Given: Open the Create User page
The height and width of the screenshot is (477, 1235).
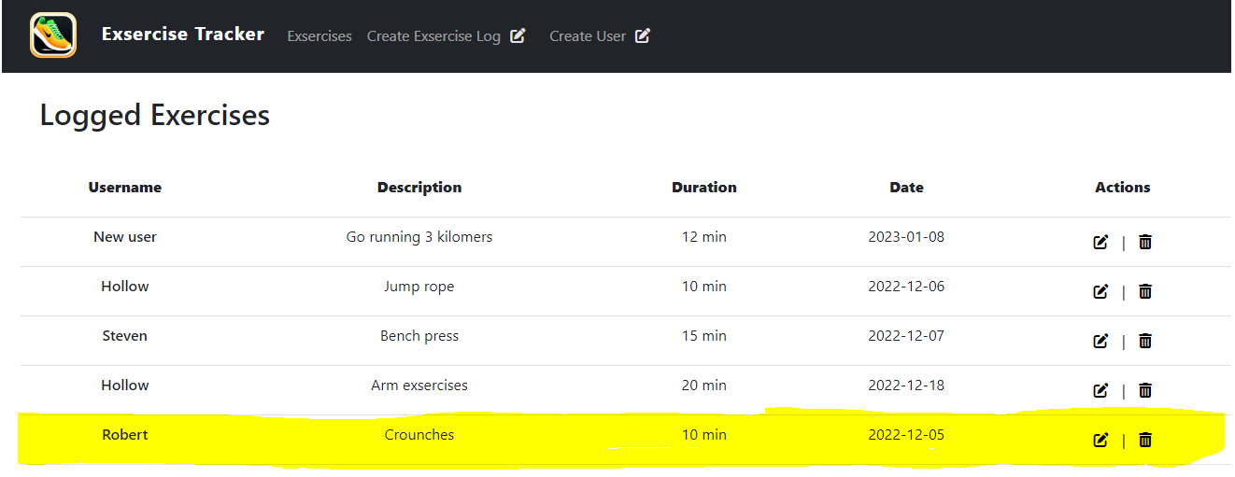Looking at the screenshot, I should 588,36.
